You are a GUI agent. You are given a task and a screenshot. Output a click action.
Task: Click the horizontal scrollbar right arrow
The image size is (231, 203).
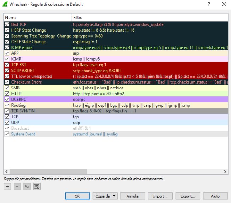225,172
